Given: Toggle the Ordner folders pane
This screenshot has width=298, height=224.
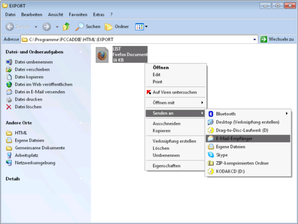Looking at the screenshot, I should click(115, 26).
